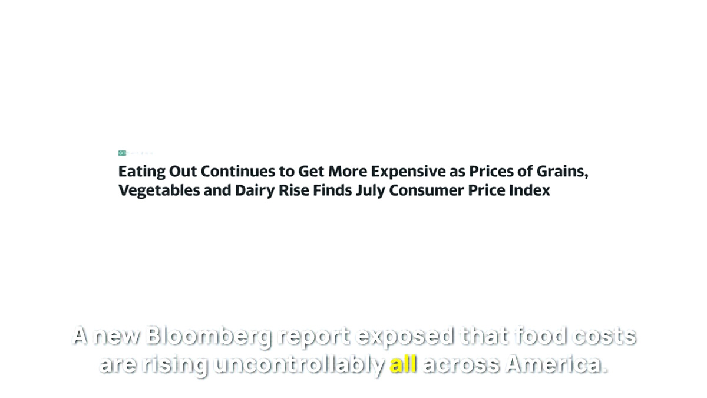Click the green money icon above headline
Screen dimensions: 707x398
point(122,153)
